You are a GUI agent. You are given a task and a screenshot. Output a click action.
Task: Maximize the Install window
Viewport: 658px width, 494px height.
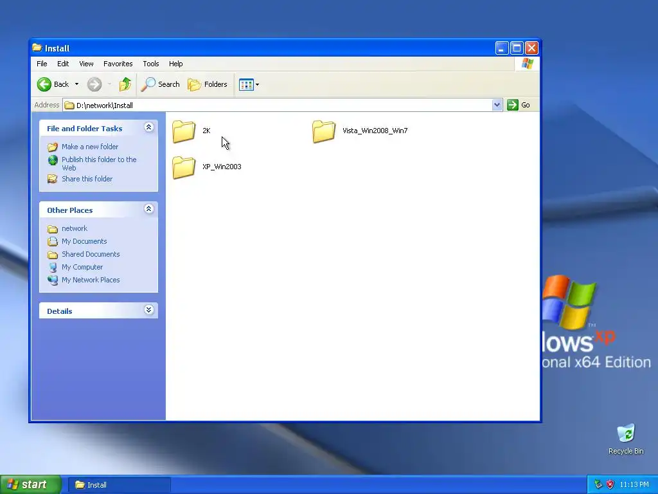click(517, 48)
